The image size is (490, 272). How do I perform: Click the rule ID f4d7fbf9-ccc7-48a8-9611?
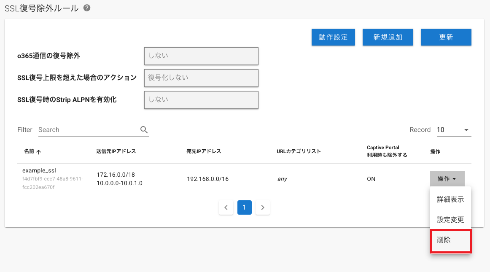point(52,183)
